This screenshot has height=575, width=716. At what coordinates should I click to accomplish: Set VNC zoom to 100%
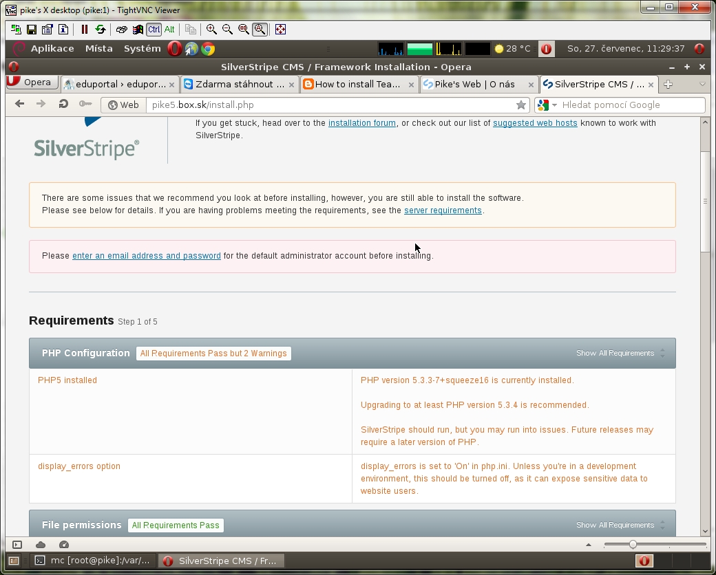[244, 30]
